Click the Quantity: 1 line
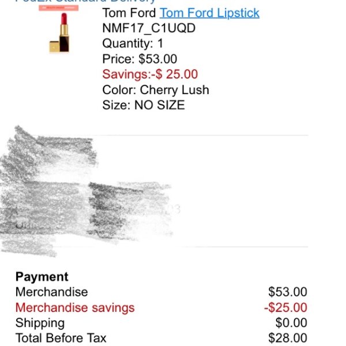The image size is (346, 346). tap(133, 43)
